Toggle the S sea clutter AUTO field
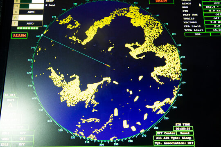Image resolution: width=221 pixels, height=147 pixels. (x=31, y=12)
